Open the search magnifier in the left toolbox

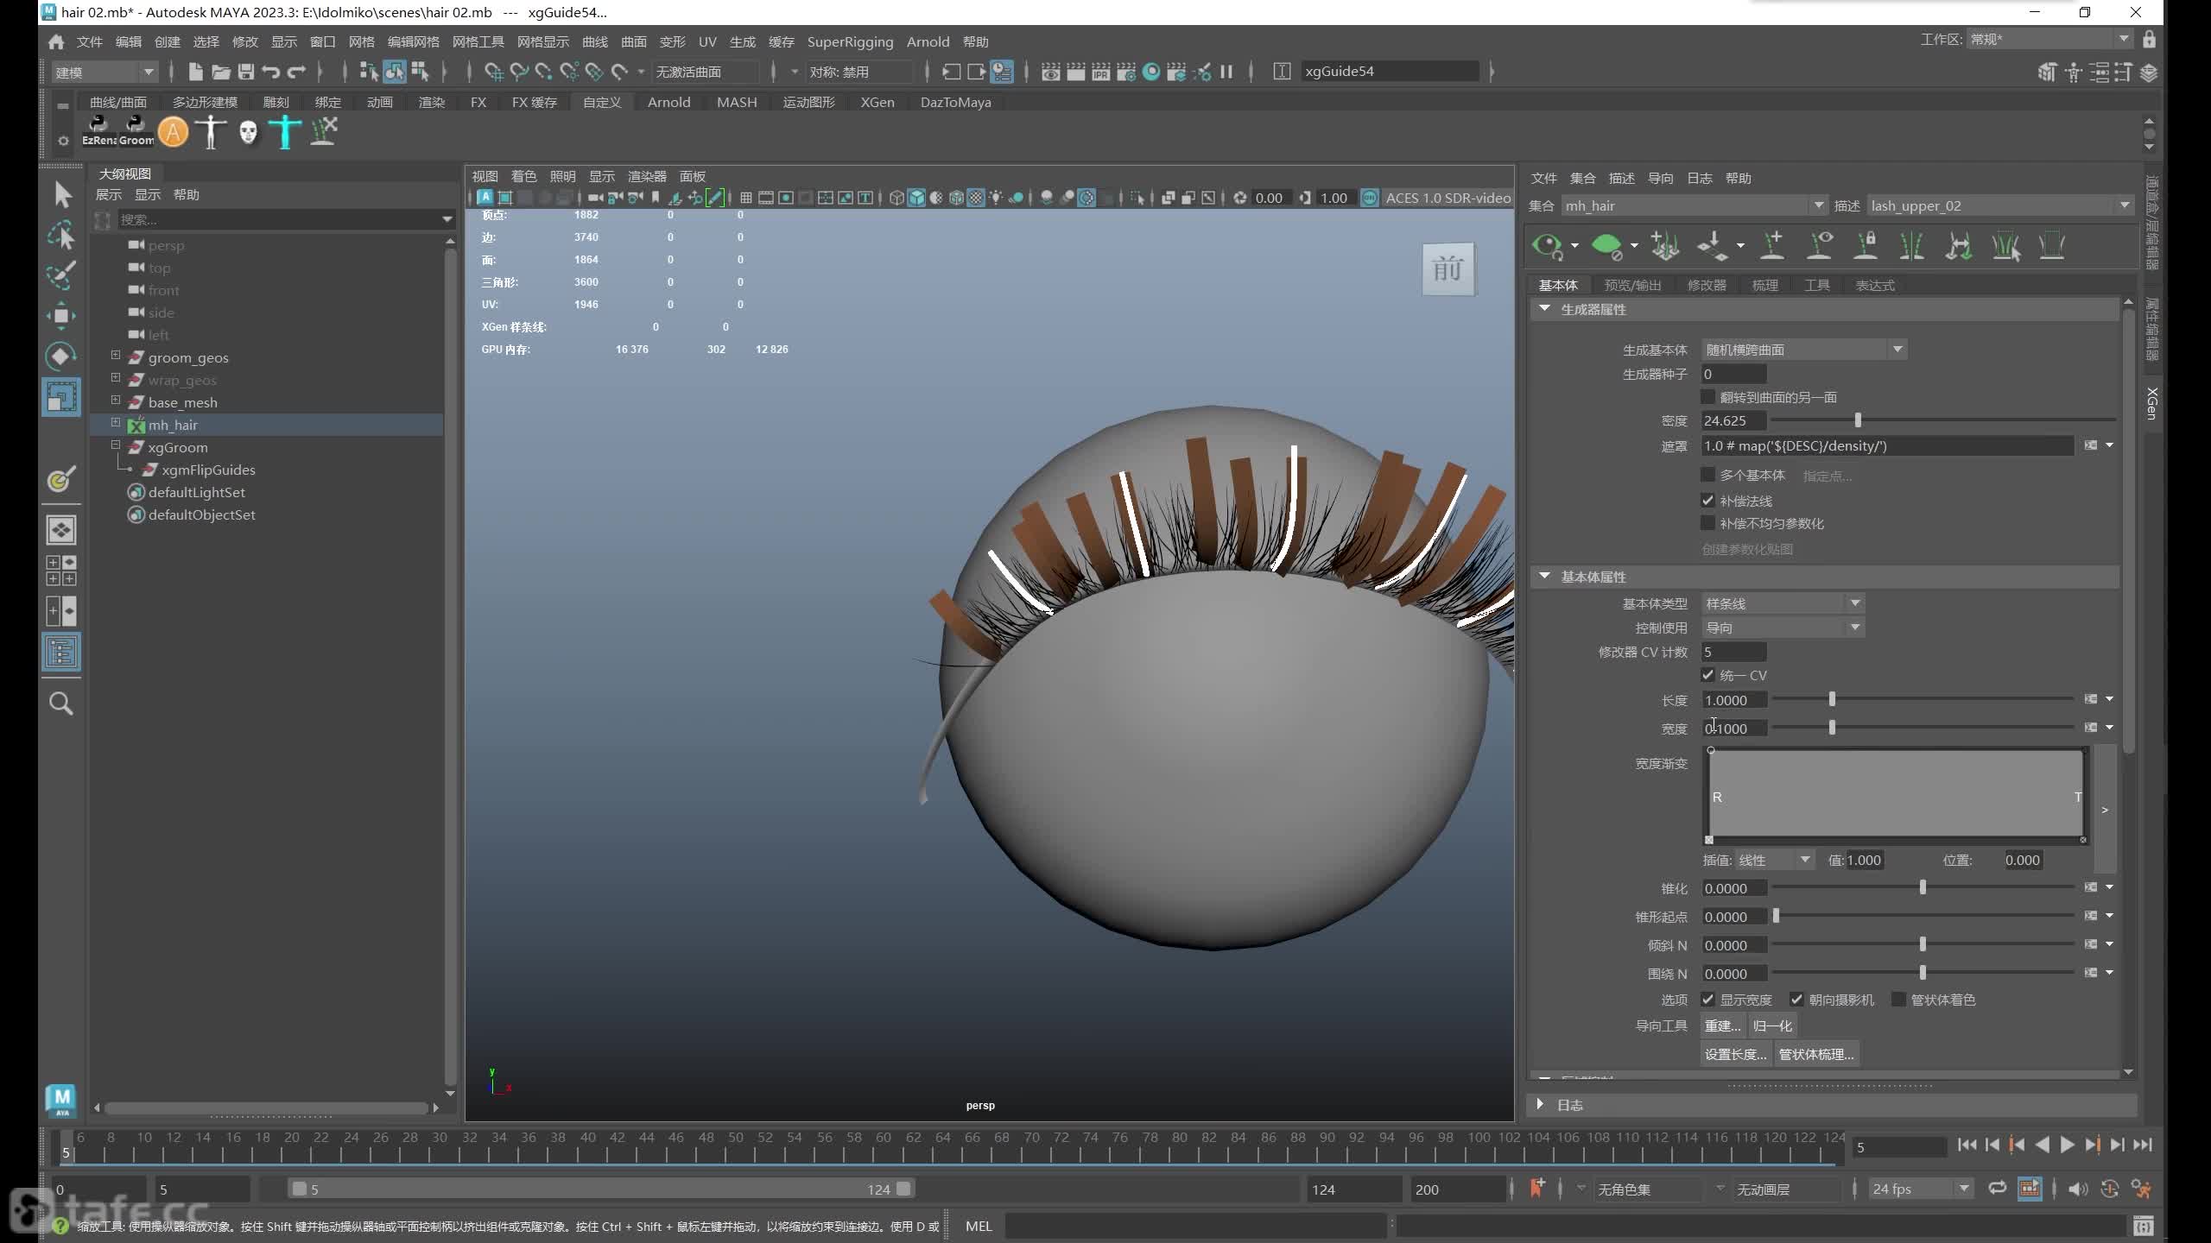(x=61, y=704)
